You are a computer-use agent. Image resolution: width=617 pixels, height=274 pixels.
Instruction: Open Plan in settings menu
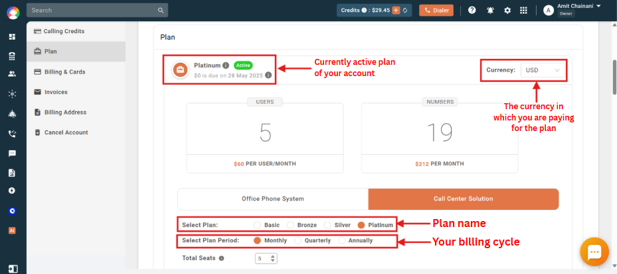pyautogui.click(x=76, y=52)
